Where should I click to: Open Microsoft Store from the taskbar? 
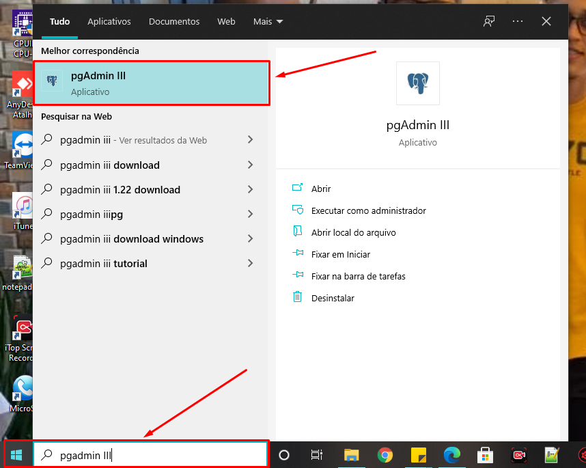pos(485,454)
